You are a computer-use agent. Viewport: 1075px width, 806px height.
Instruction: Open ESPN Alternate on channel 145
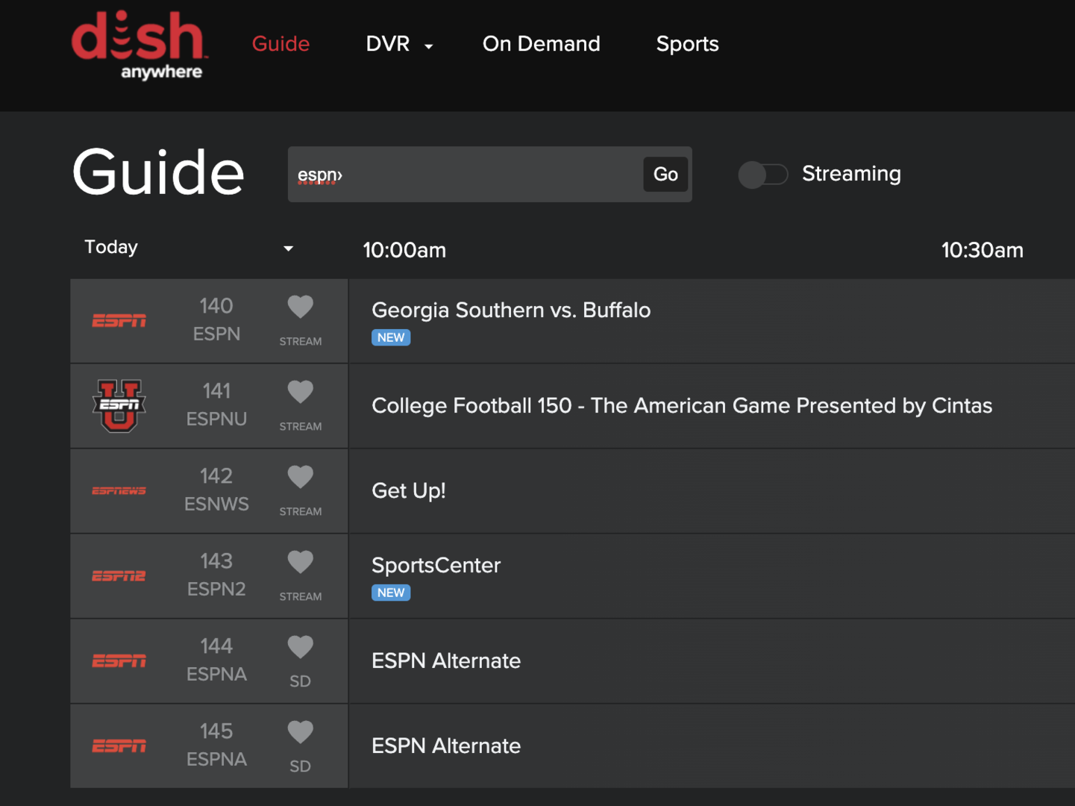[x=712, y=746]
